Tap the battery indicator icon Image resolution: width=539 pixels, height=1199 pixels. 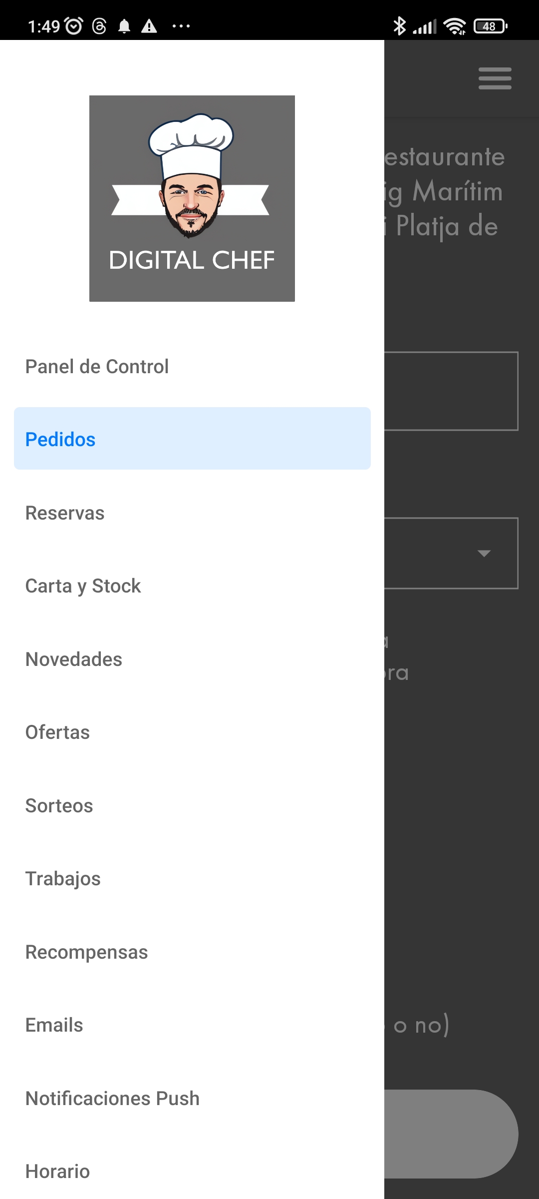pyautogui.click(x=490, y=26)
